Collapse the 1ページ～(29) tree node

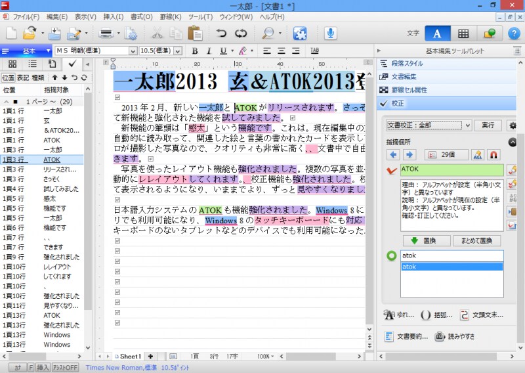point(6,102)
